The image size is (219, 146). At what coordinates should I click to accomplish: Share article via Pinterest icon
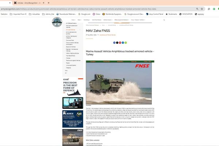tap(120, 43)
